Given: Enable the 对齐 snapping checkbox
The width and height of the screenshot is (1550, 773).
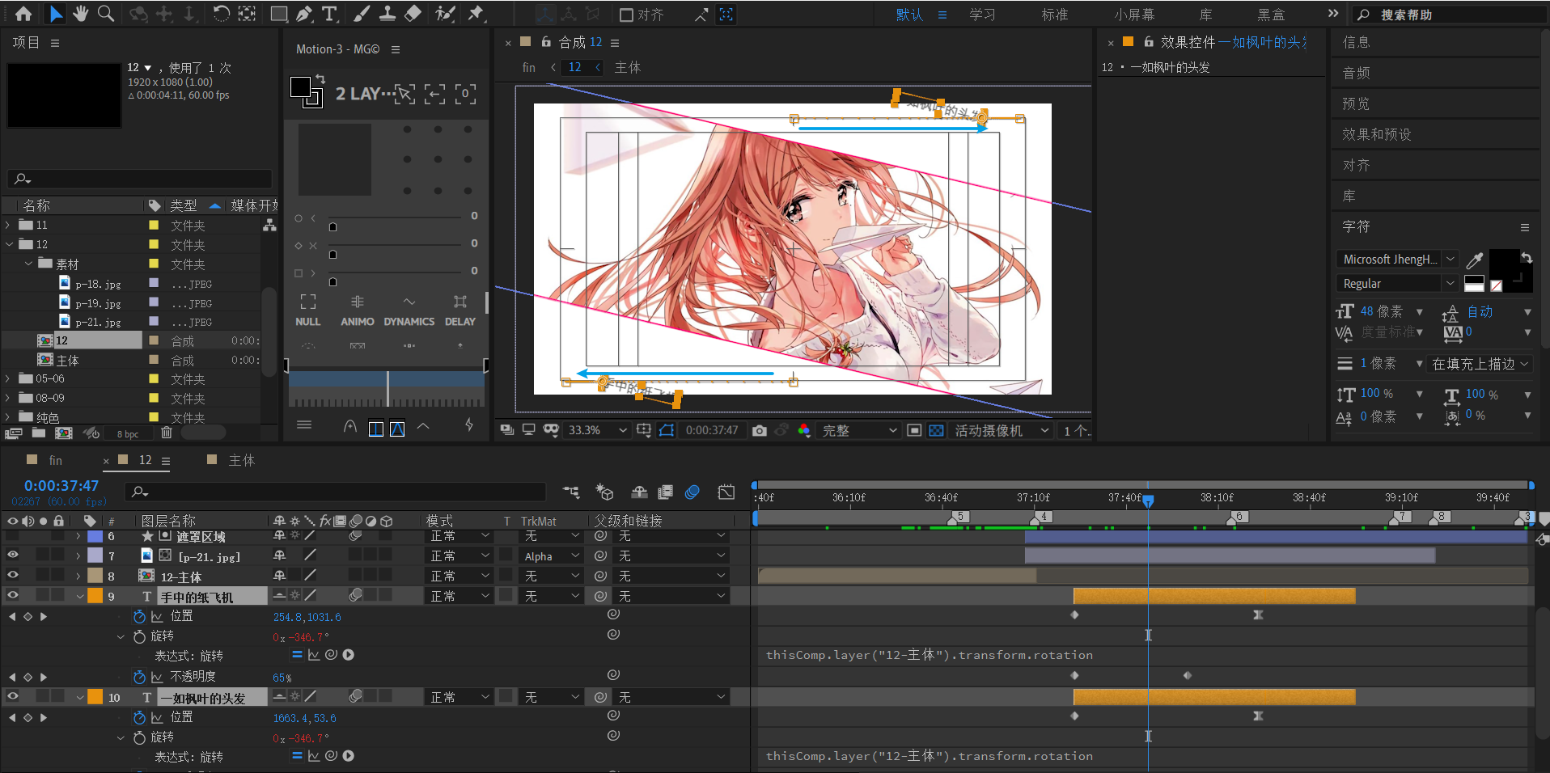Looking at the screenshot, I should click(x=626, y=15).
